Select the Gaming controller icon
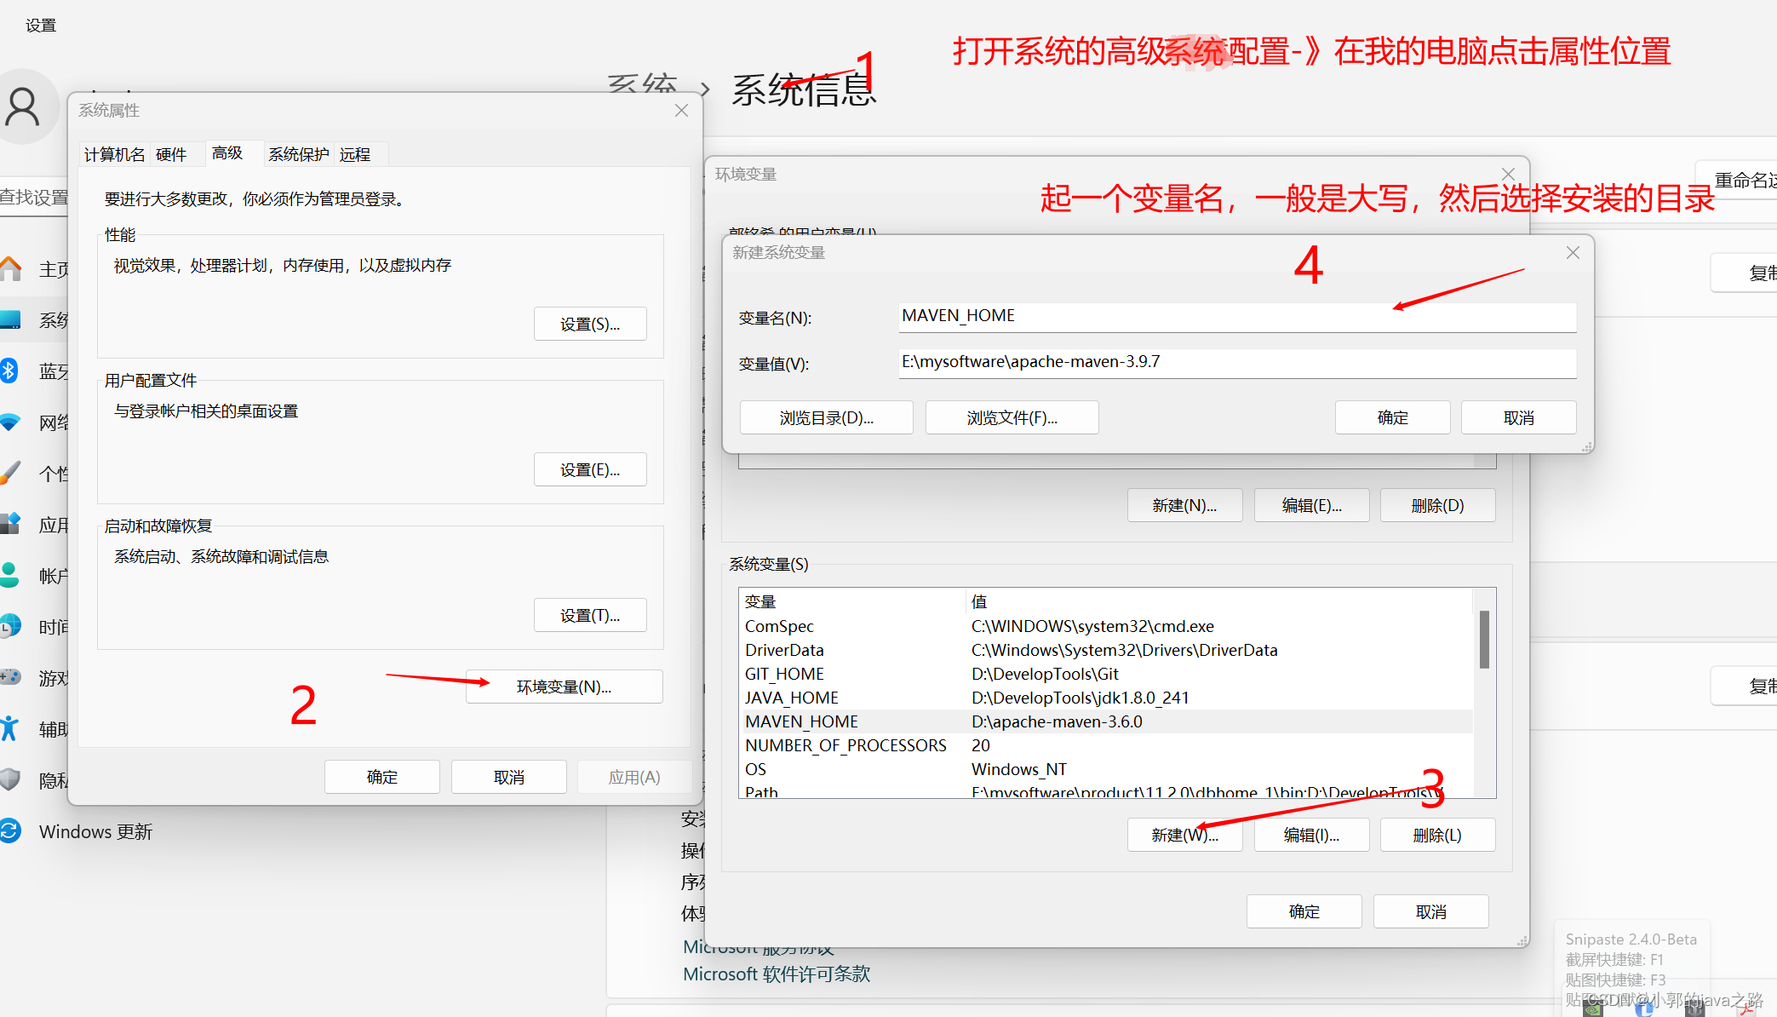This screenshot has height=1017, width=1777. [x=9, y=677]
